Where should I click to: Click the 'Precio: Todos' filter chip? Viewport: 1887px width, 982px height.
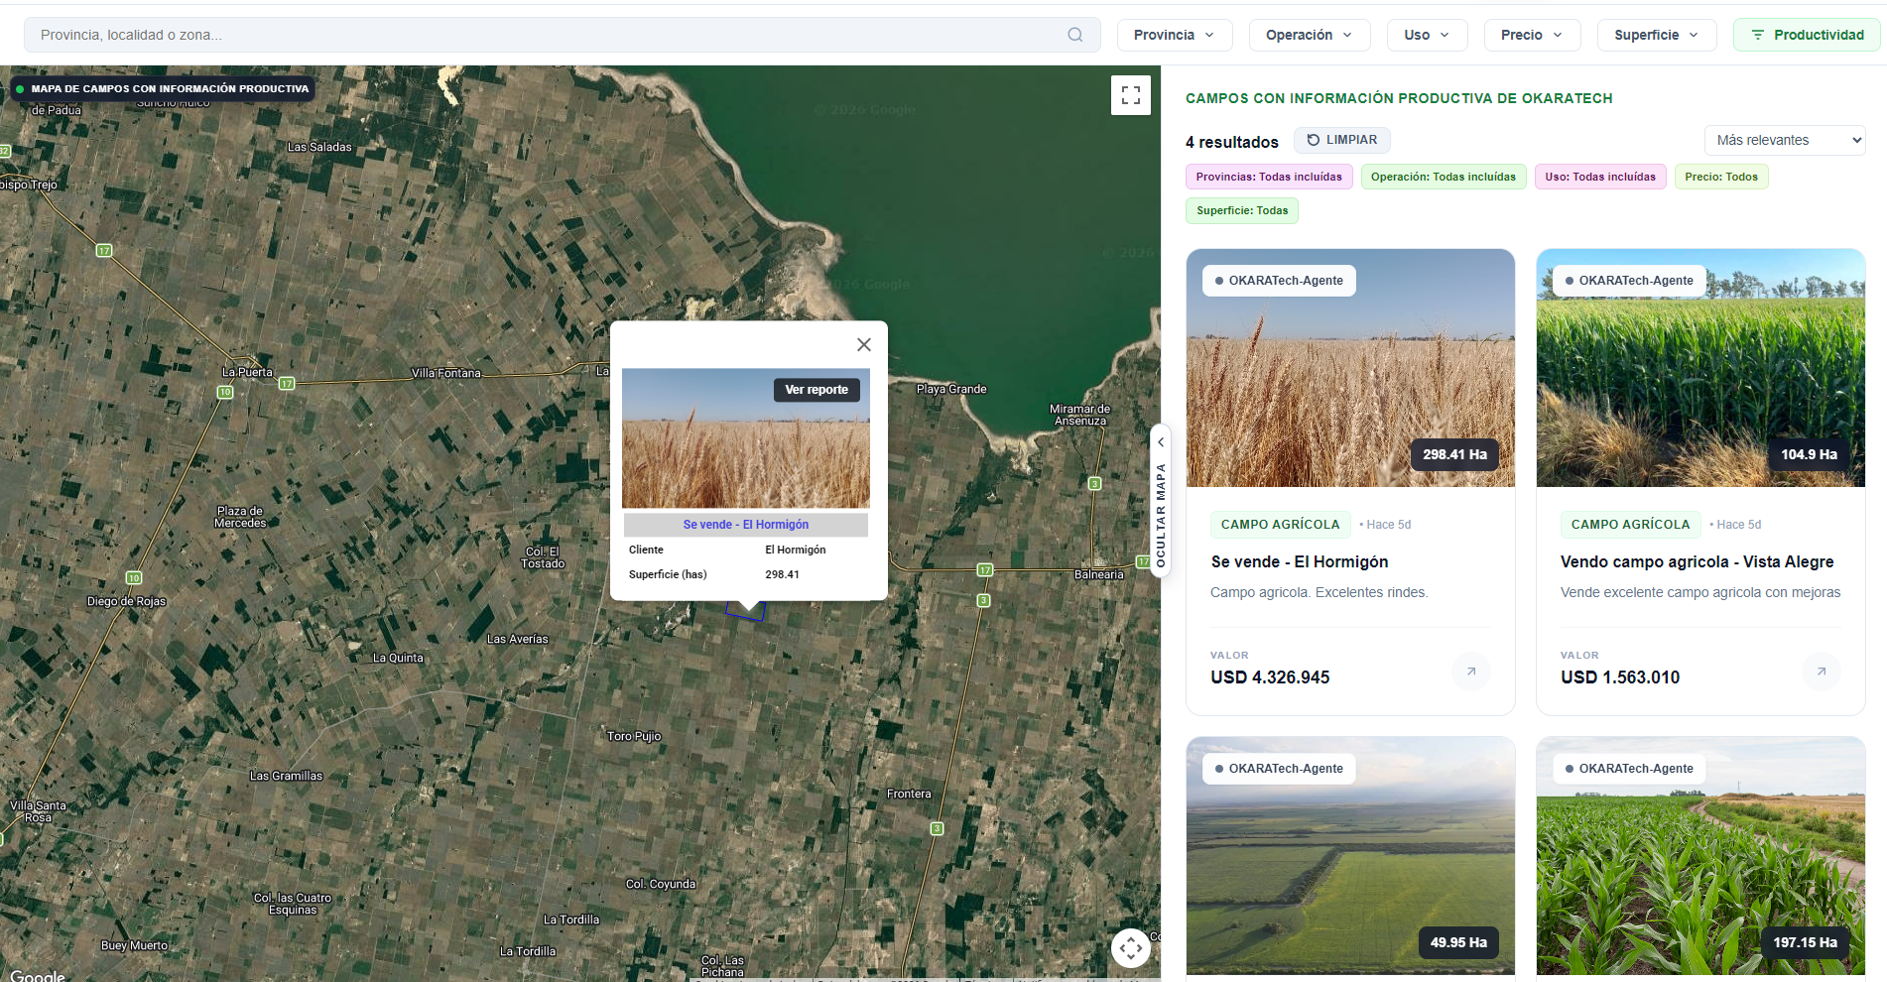click(x=1721, y=178)
